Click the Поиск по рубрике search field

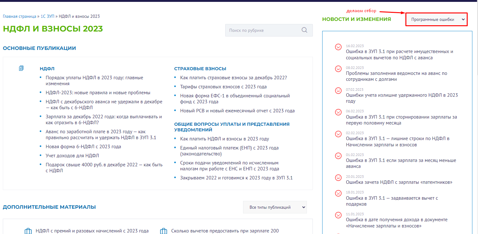(269, 30)
